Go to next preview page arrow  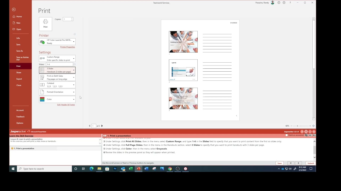coord(102,126)
